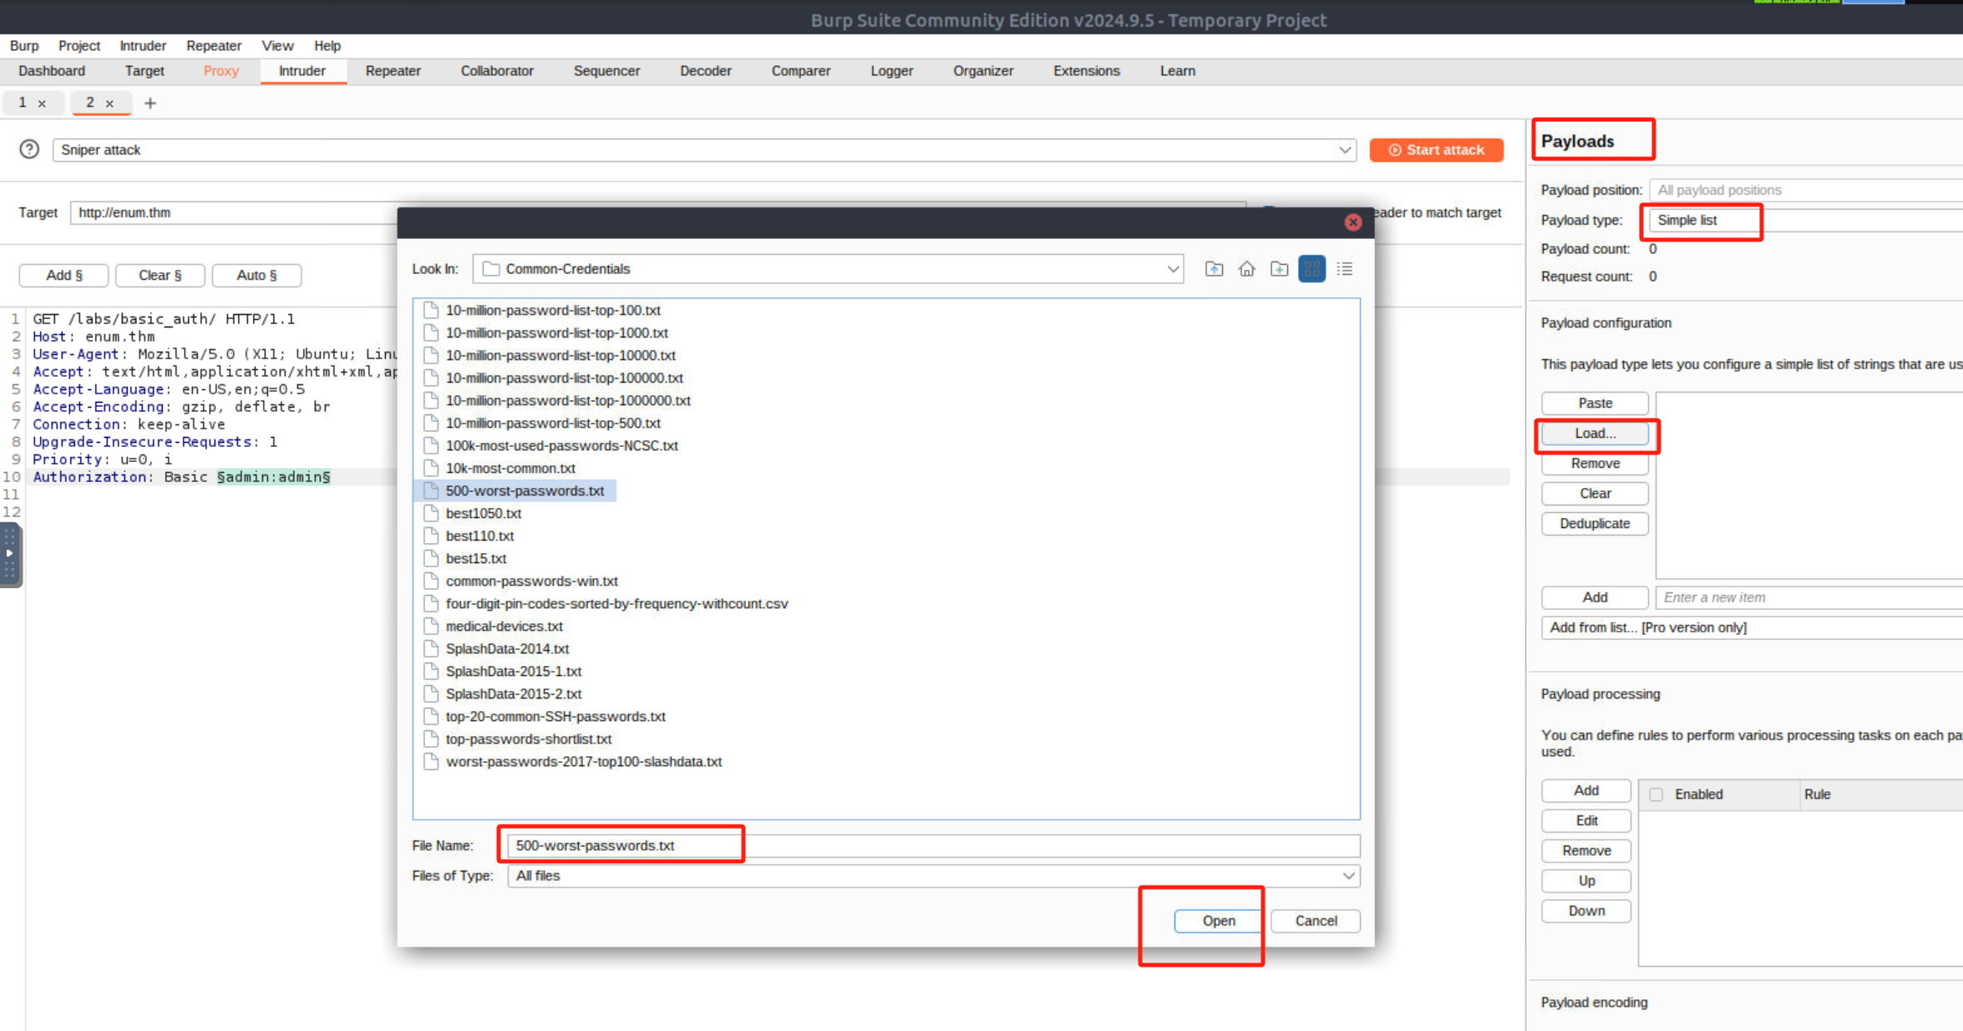1963x1031 pixels.
Task: Add a new Intruder tab
Action: coord(150,103)
